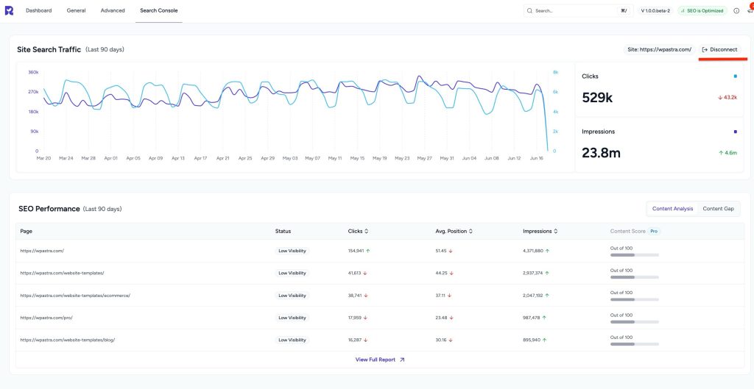754x389 pixels.
Task: Open the Advanced tab
Action: [113, 10]
